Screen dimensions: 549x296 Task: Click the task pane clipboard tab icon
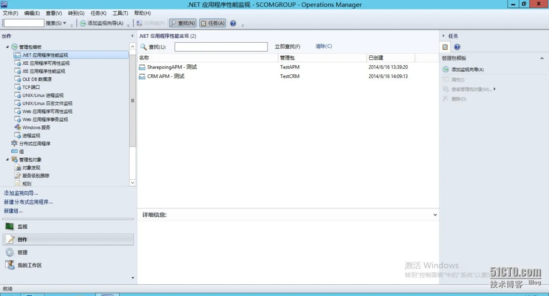[445, 47]
